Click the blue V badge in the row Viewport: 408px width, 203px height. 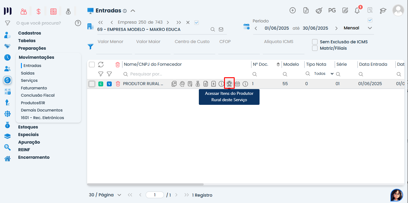[x=109, y=84]
